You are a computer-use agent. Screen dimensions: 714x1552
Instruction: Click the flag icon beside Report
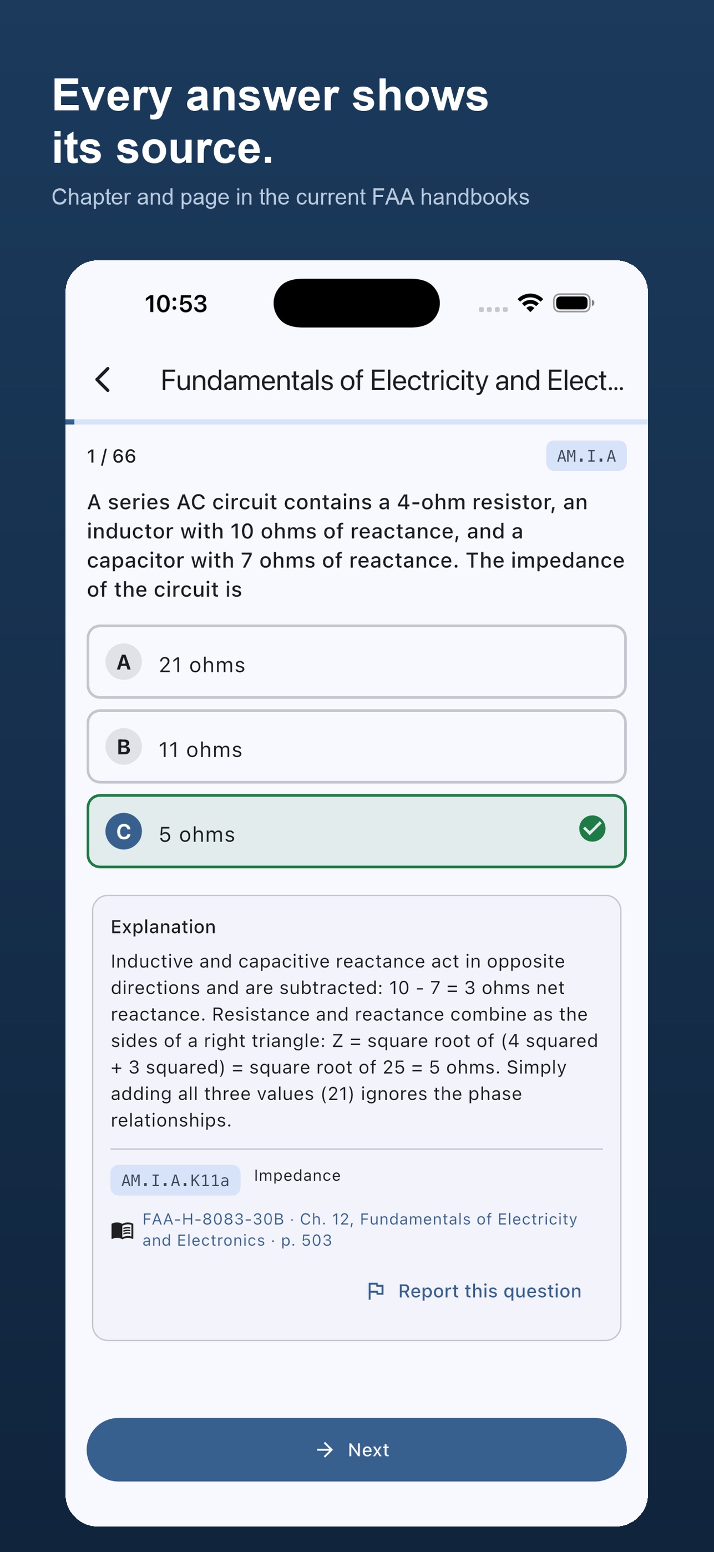coord(376,1291)
